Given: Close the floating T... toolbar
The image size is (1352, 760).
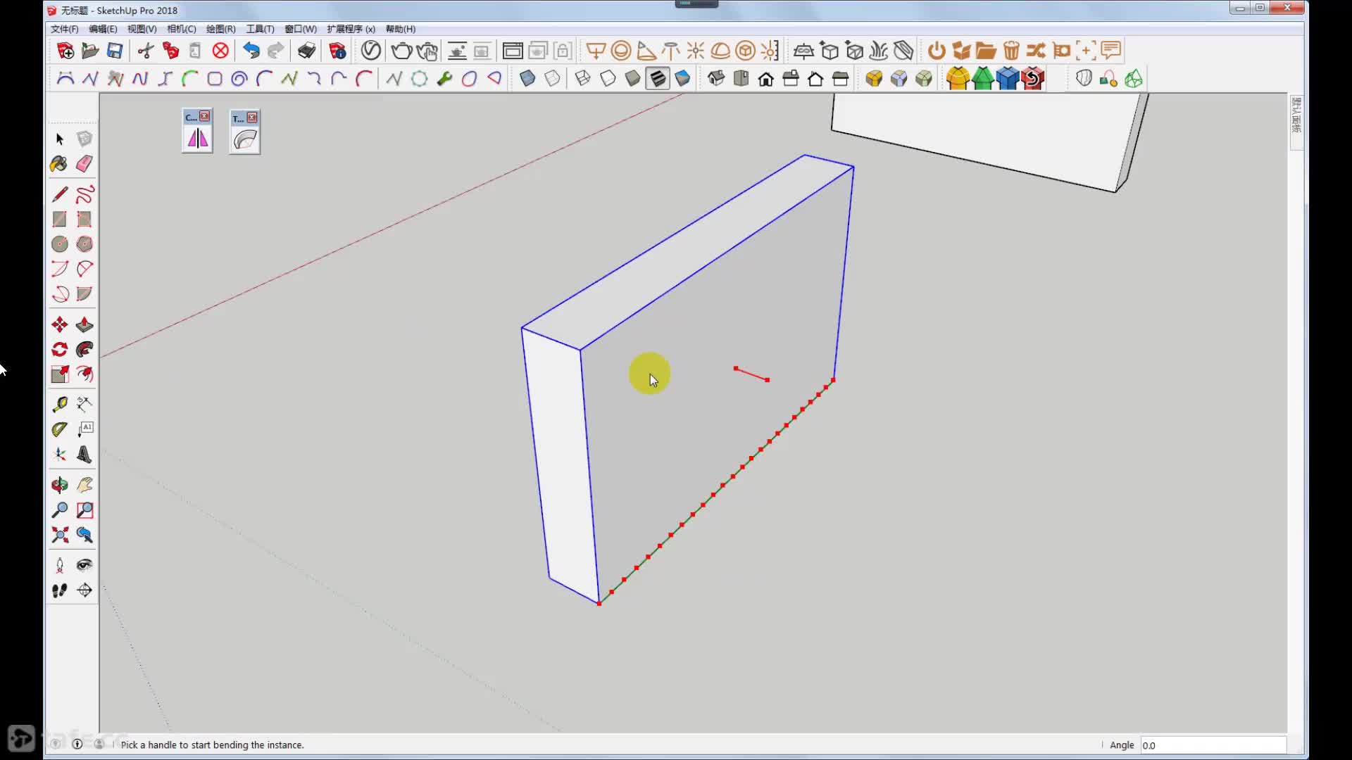Looking at the screenshot, I should [252, 118].
